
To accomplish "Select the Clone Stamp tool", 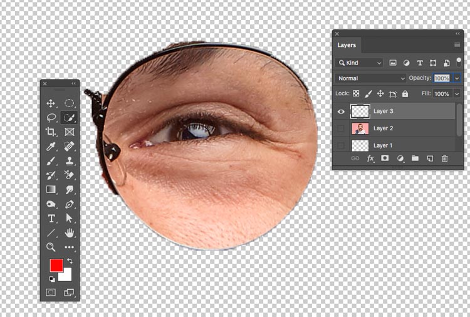I will click(x=70, y=161).
